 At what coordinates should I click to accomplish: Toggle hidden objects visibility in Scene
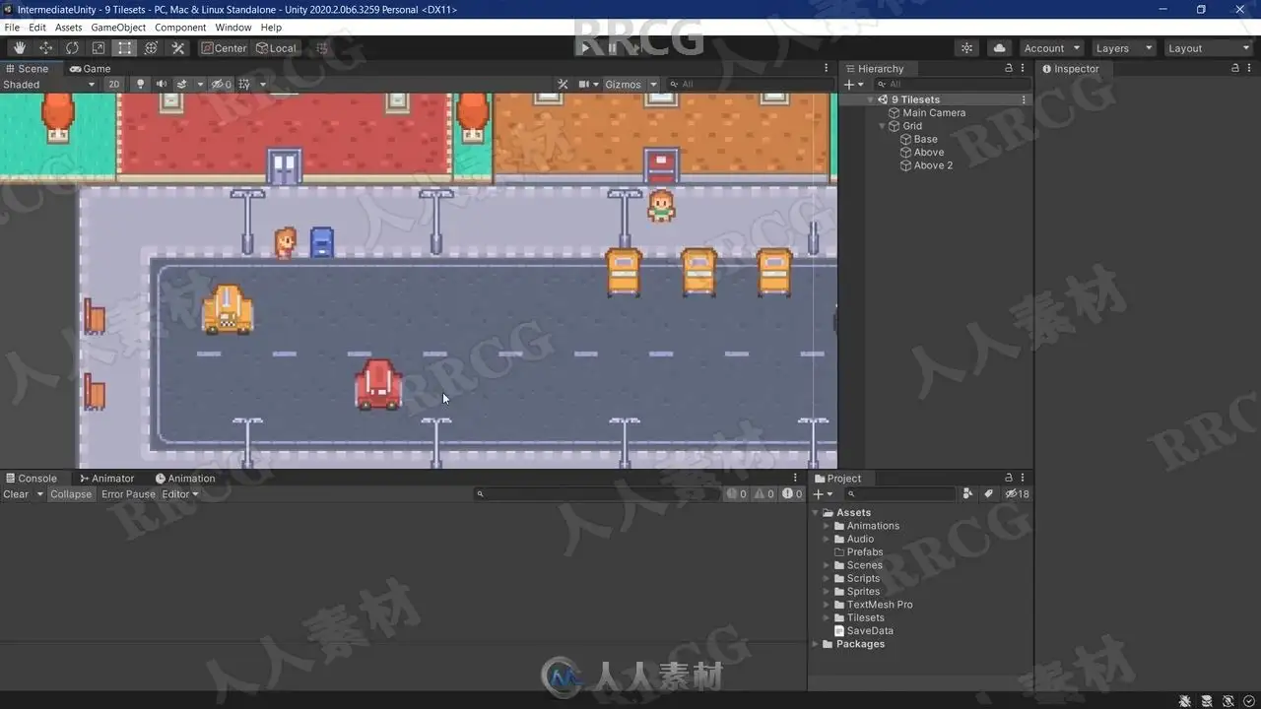222,85
